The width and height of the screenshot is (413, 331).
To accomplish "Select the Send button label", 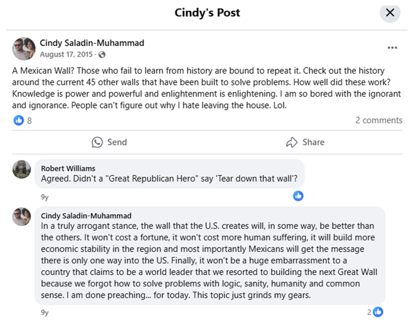I will [117, 142].
